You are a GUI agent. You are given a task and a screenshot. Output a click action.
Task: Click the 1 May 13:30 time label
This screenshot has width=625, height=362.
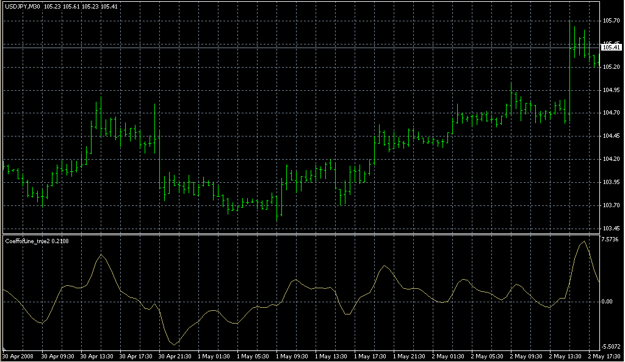331,357
